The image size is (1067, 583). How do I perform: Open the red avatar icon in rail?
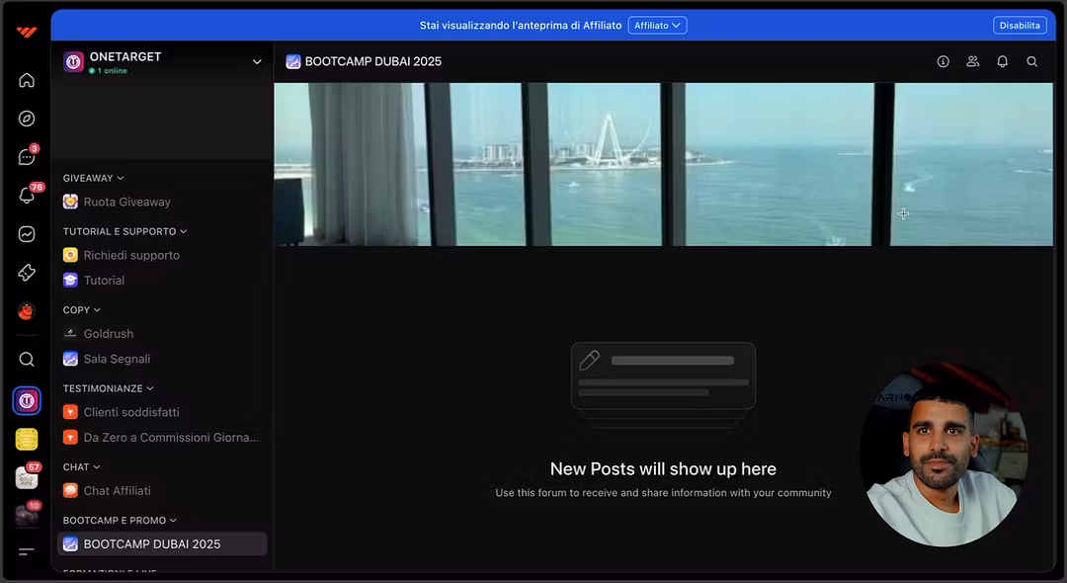tap(27, 311)
